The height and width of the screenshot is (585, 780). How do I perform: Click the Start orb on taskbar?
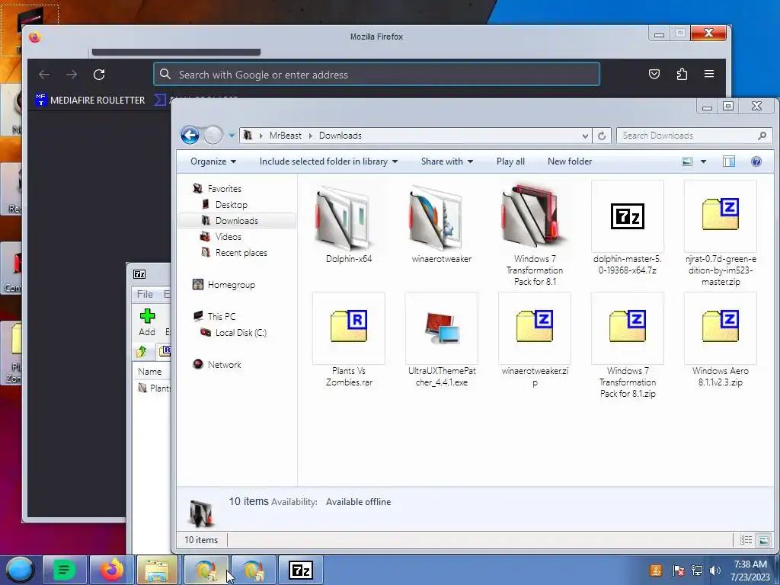click(x=19, y=570)
